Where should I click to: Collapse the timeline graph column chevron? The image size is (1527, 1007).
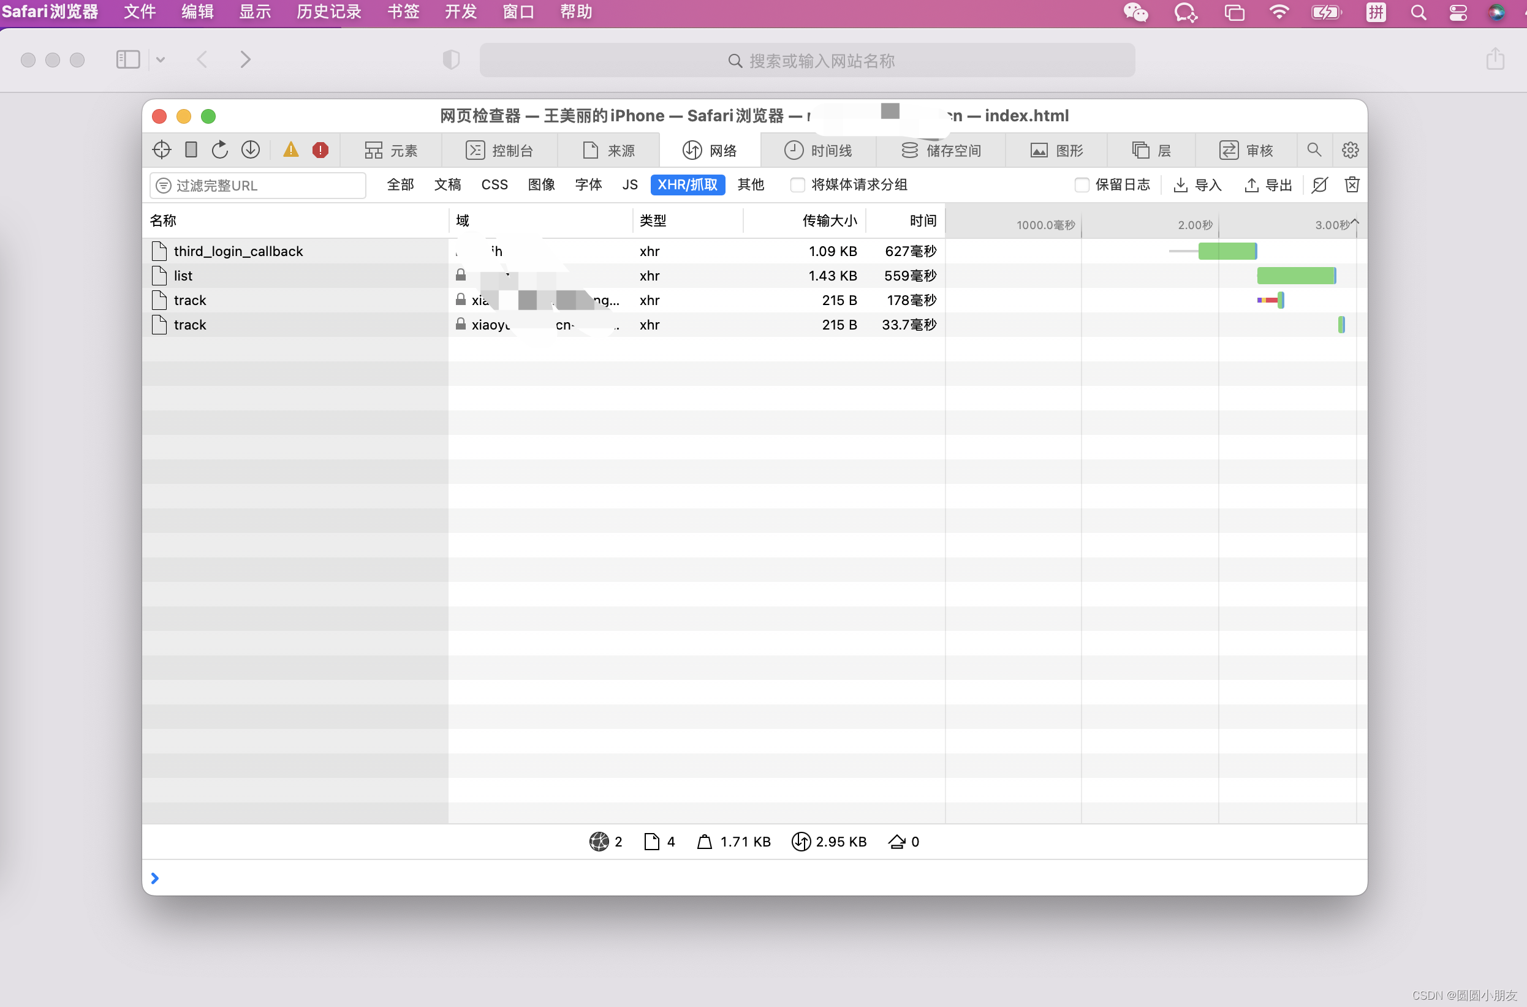click(x=1354, y=222)
